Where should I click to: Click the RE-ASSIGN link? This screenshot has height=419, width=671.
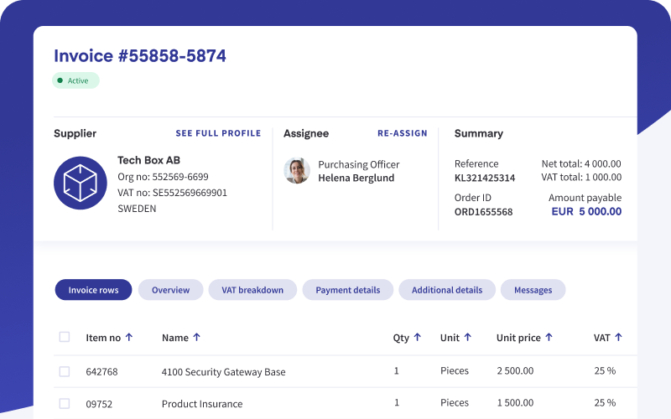[402, 133]
